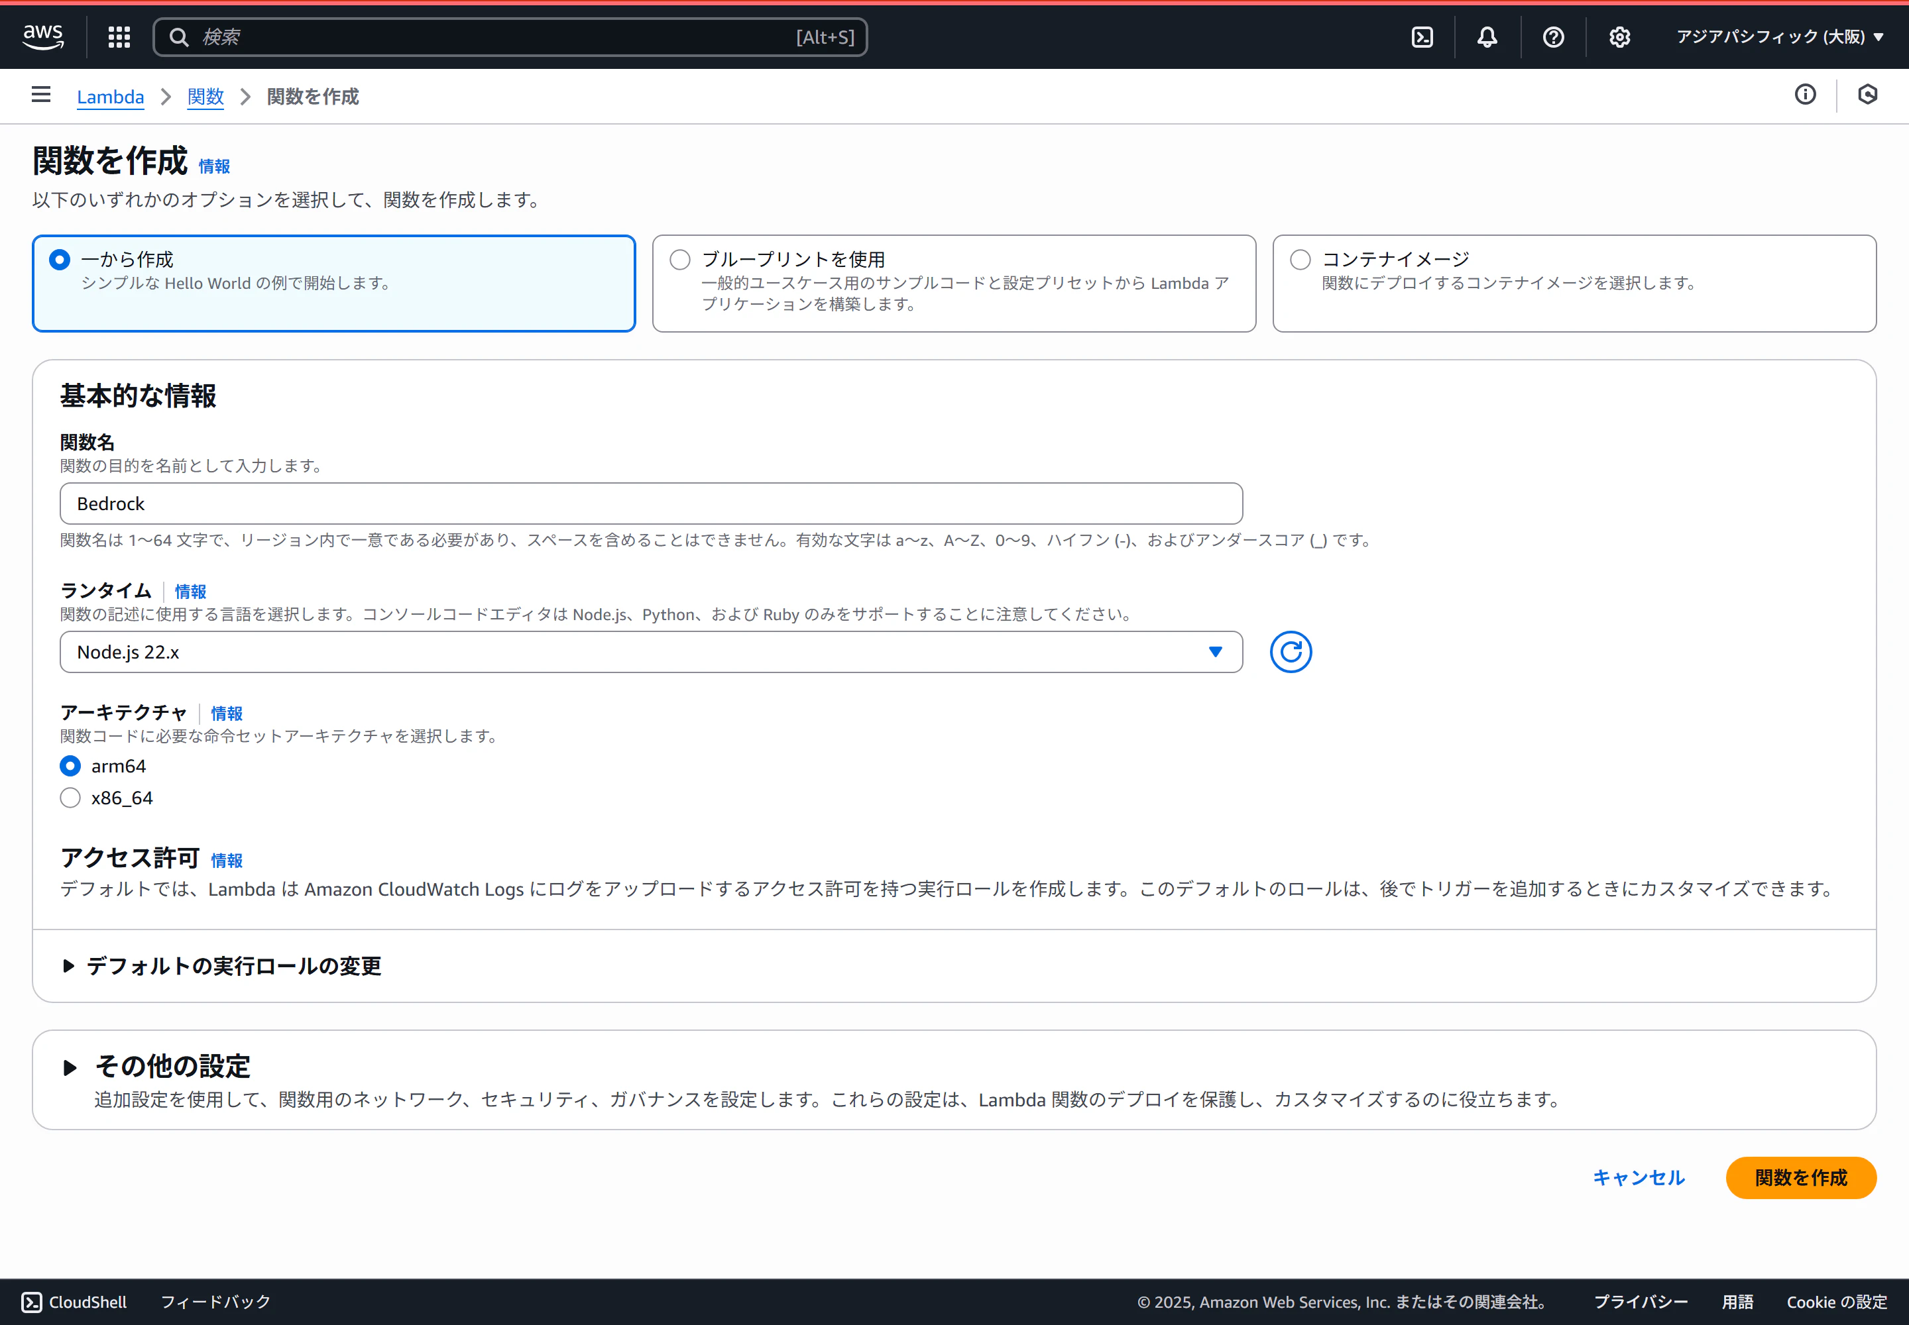Click the 関数を作成 button

pyautogui.click(x=1800, y=1177)
